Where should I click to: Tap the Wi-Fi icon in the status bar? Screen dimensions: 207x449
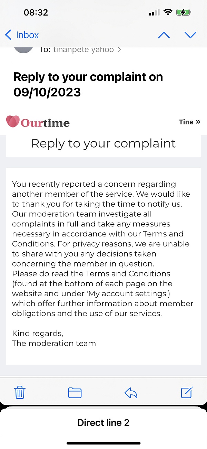click(x=168, y=13)
